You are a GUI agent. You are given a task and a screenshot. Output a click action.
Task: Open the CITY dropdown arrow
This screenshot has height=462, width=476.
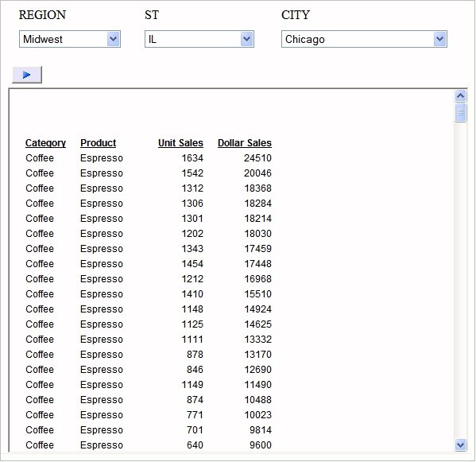tap(440, 39)
